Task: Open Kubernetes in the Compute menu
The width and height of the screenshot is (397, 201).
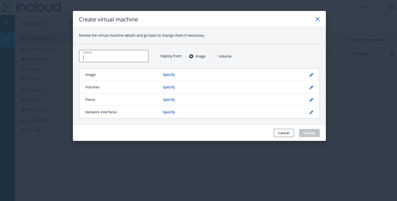Action: click(x=37, y=59)
